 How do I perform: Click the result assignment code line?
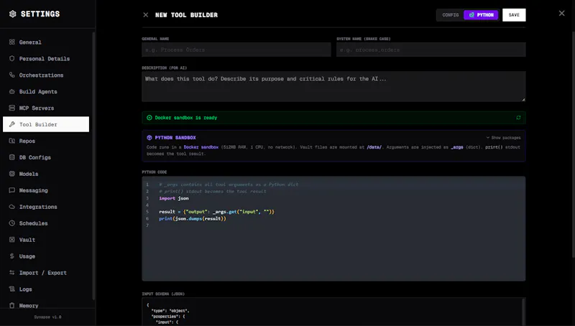click(x=217, y=212)
